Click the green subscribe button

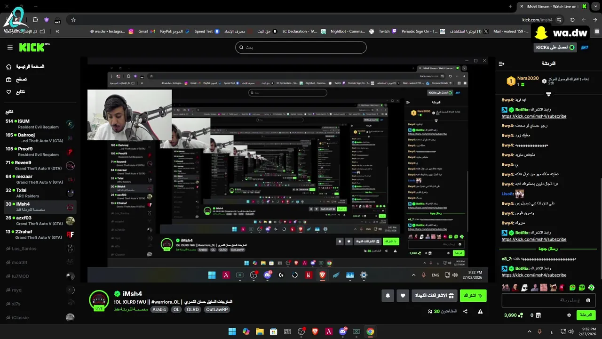point(473,296)
